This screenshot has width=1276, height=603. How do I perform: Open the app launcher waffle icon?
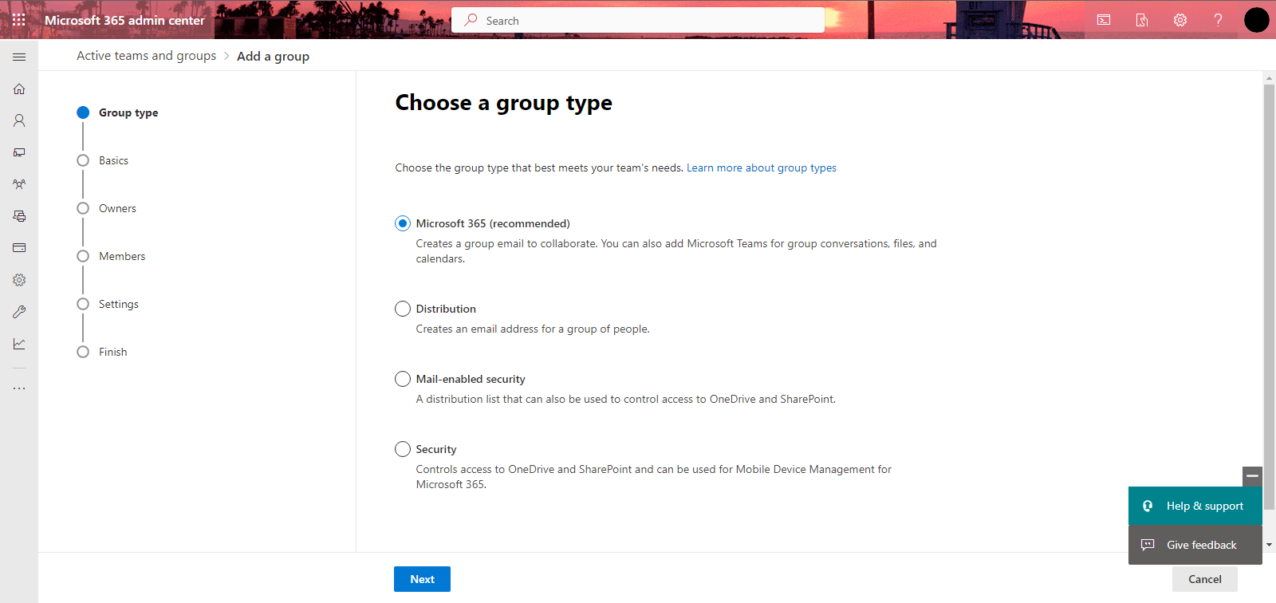click(x=19, y=20)
